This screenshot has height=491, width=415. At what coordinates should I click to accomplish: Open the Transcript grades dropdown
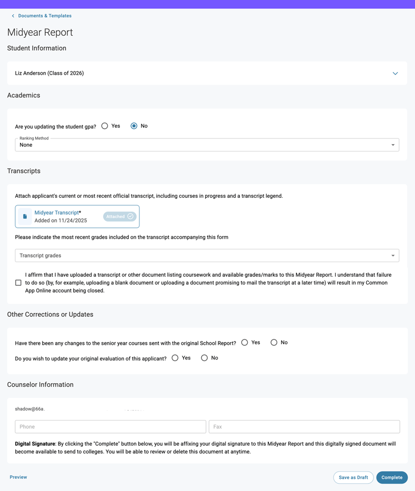(207, 256)
